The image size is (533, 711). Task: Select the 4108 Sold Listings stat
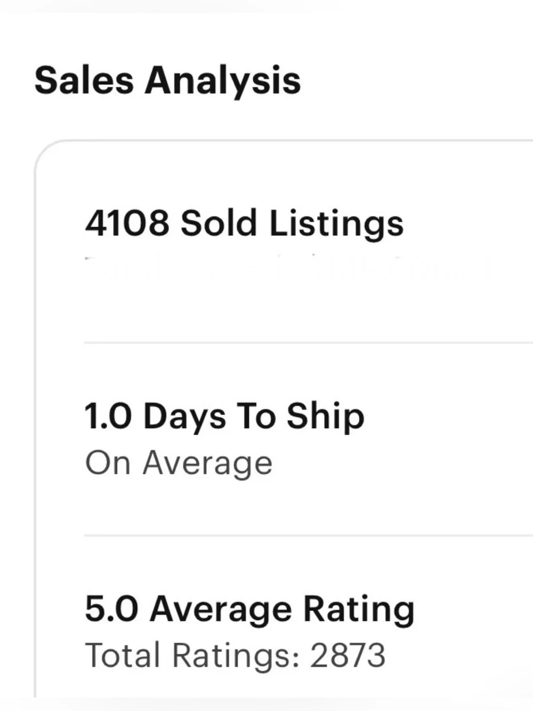point(244,222)
